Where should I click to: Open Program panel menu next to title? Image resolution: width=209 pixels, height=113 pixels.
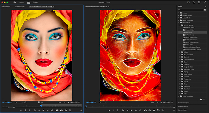tap(108, 6)
